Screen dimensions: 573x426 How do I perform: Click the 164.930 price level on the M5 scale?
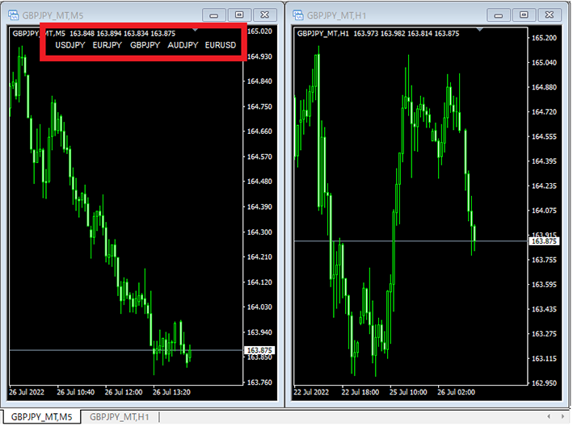point(259,56)
